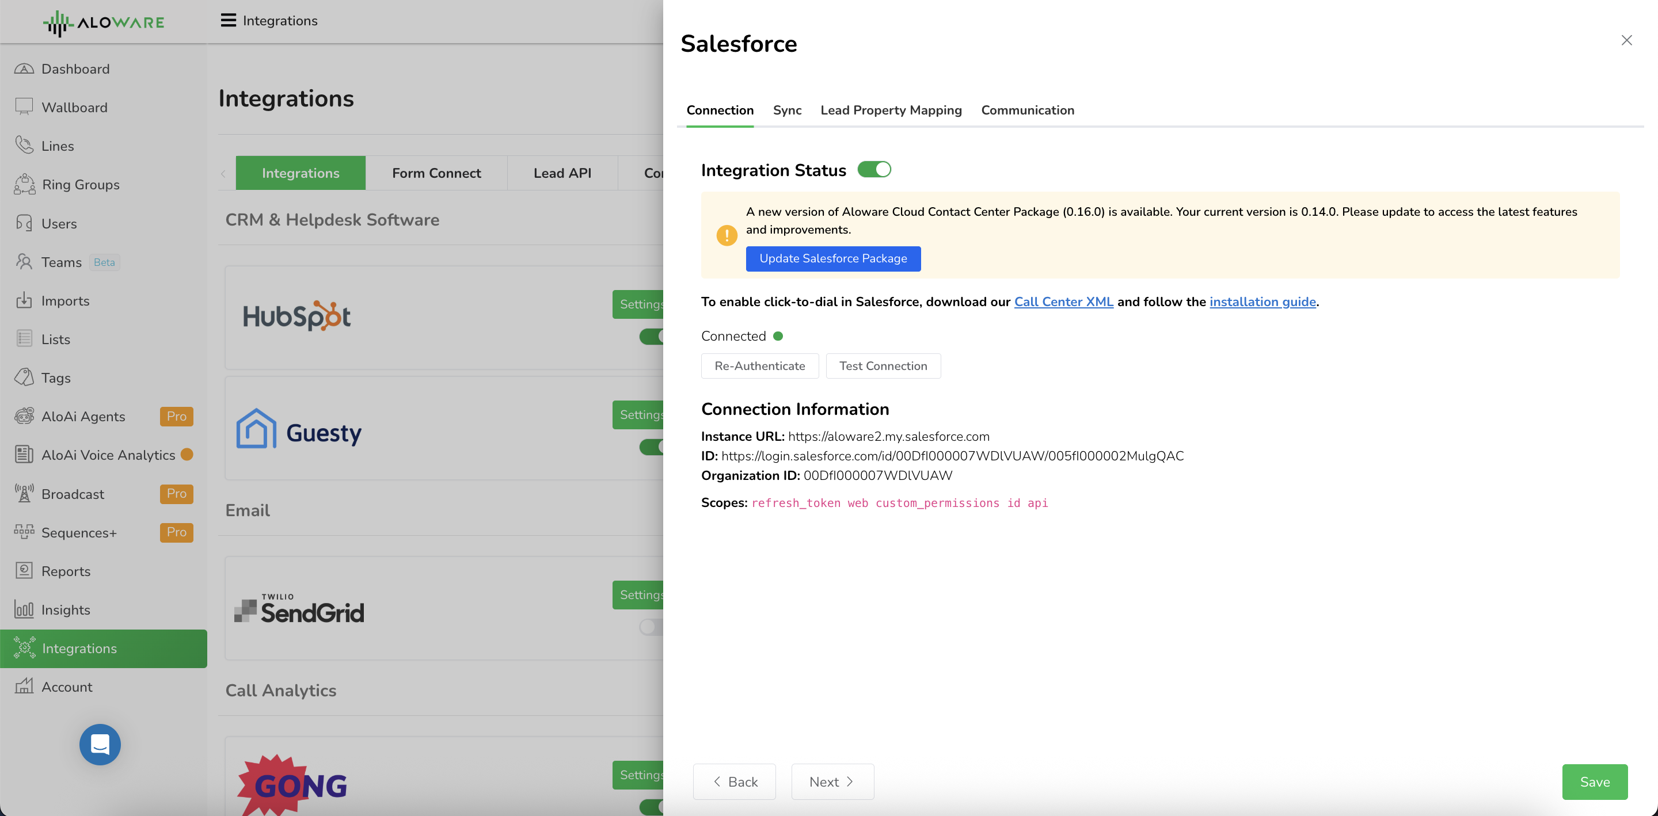This screenshot has height=816, width=1658.
Task: Open the Sequences+ icon
Action: (24, 532)
